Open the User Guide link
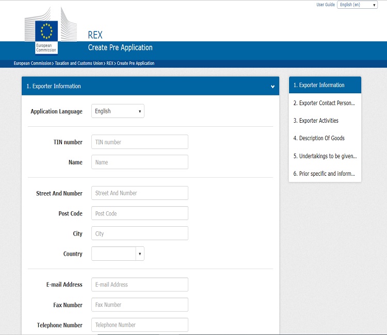 coord(326,5)
